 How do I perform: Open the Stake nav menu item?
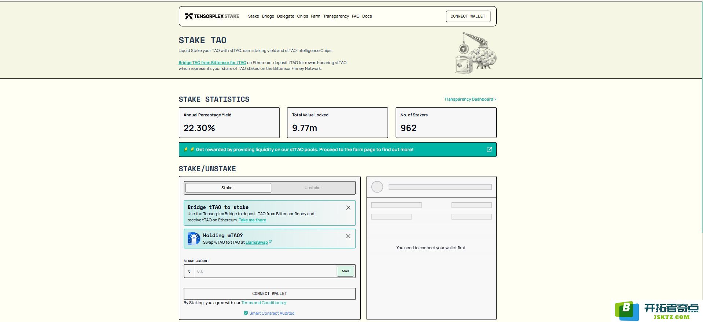tap(253, 16)
